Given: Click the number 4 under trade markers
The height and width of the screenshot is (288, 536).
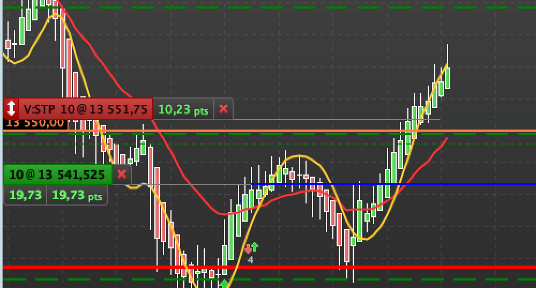Looking at the screenshot, I should click(250, 260).
